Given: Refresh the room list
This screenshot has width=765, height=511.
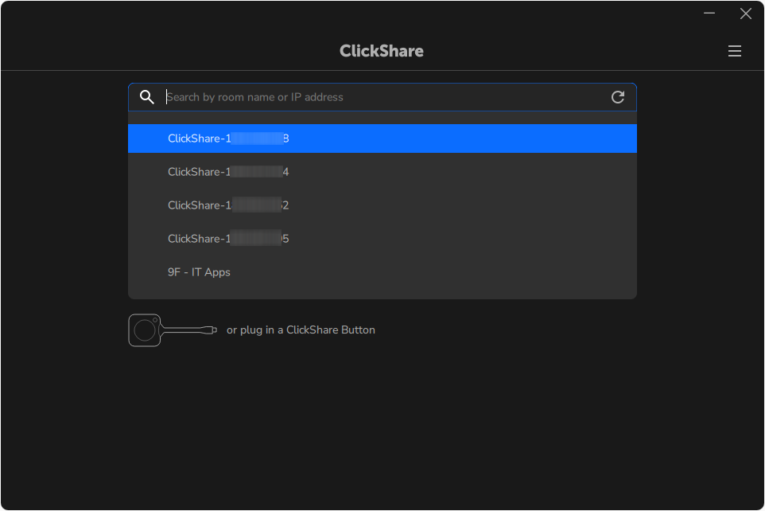Looking at the screenshot, I should point(618,97).
